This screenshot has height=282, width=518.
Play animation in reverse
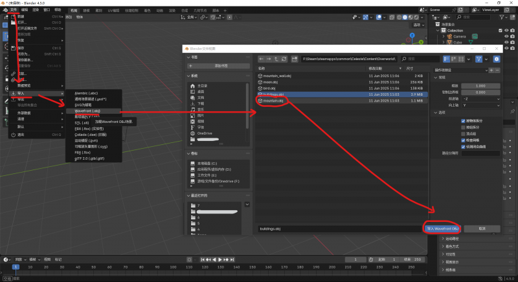(214, 259)
